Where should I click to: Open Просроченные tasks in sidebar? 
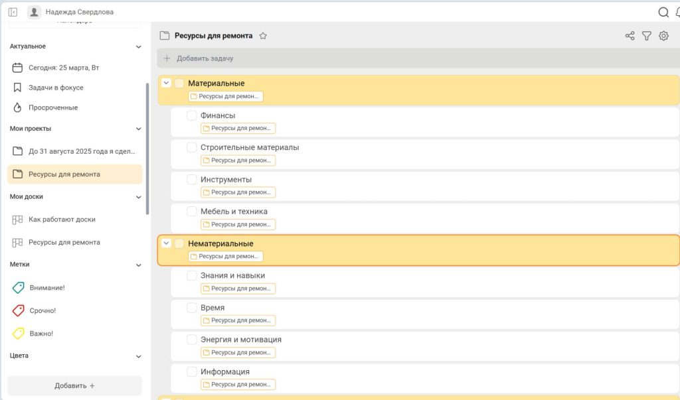[52, 107]
